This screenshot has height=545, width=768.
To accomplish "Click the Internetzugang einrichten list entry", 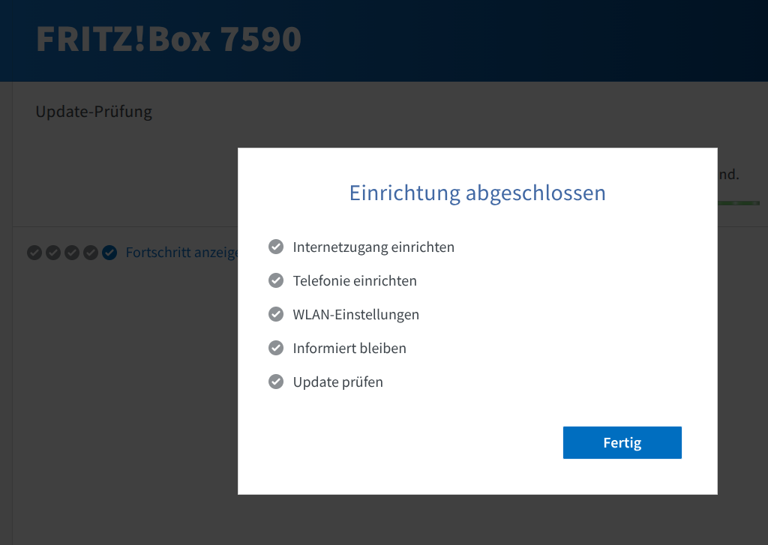I will point(373,247).
